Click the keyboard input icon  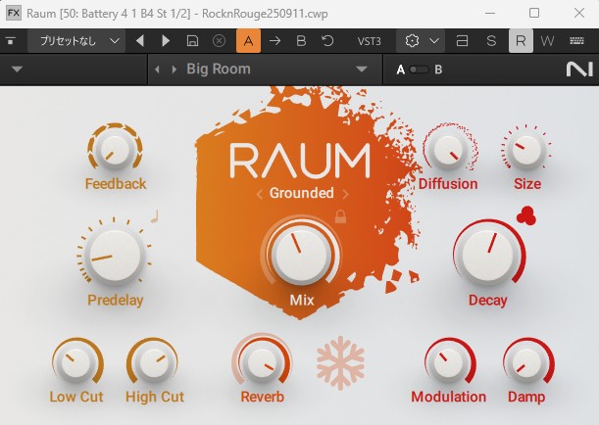576,40
